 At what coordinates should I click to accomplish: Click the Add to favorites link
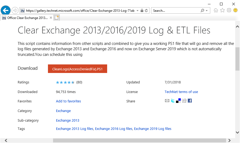(x=68, y=101)
